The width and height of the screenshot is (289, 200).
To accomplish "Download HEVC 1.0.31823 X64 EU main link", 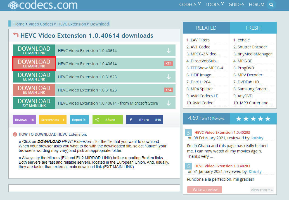I will point(34,90).
